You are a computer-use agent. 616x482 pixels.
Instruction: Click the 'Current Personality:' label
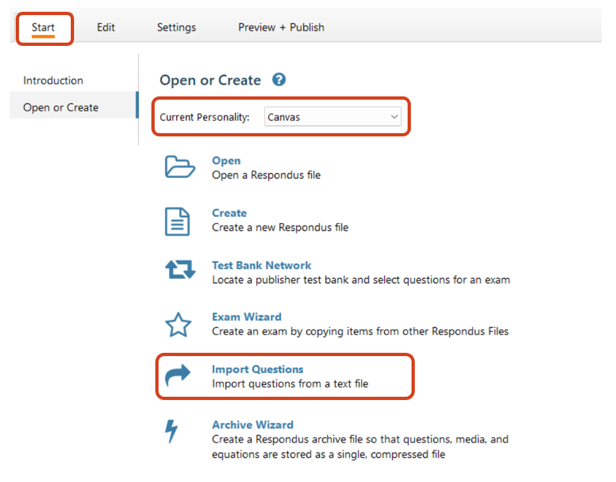tap(204, 117)
